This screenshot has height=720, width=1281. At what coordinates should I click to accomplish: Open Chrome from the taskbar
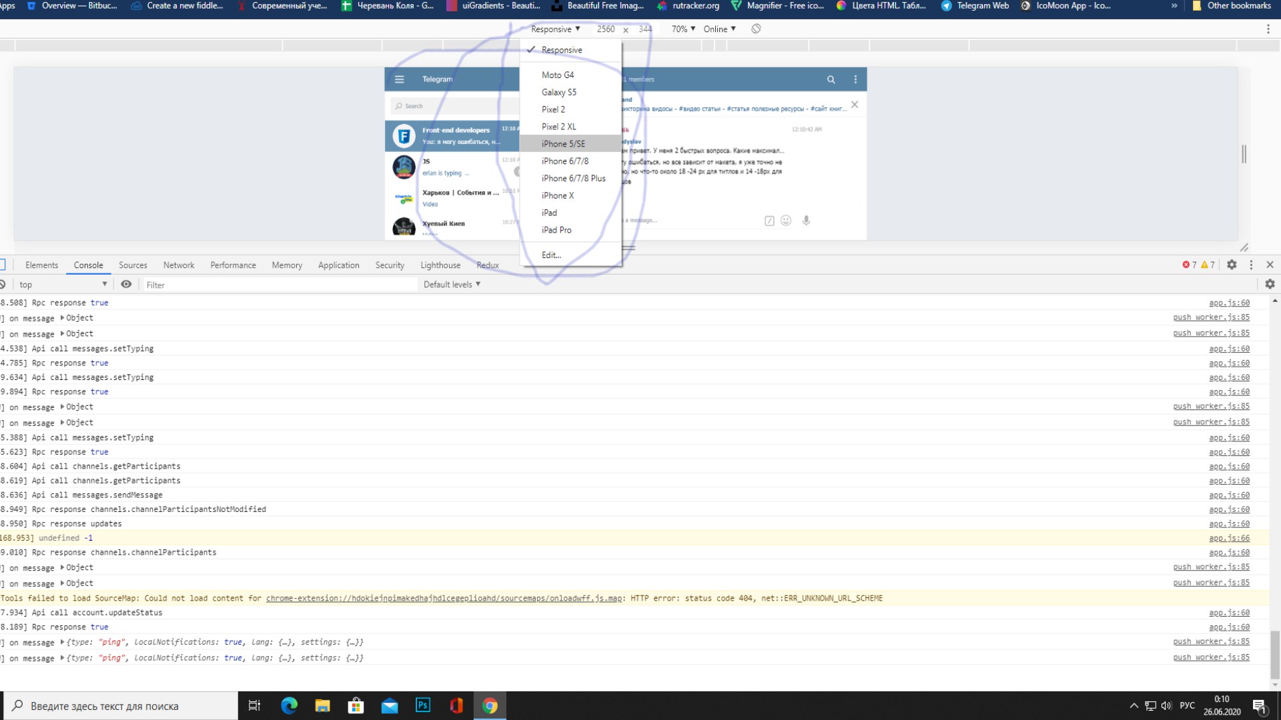tap(490, 705)
